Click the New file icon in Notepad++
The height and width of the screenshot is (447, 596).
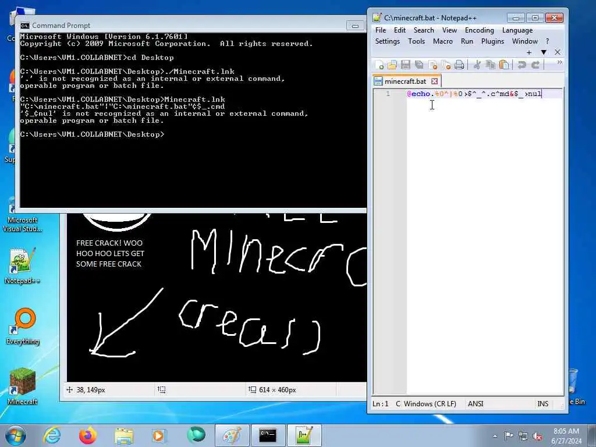(x=379, y=65)
